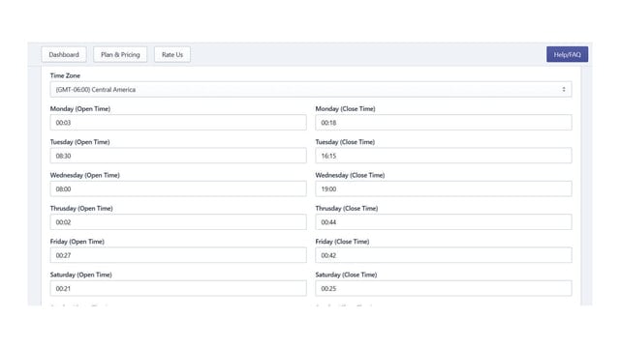
Task: Focus Wednesday close time 19:00 input
Action: point(444,189)
